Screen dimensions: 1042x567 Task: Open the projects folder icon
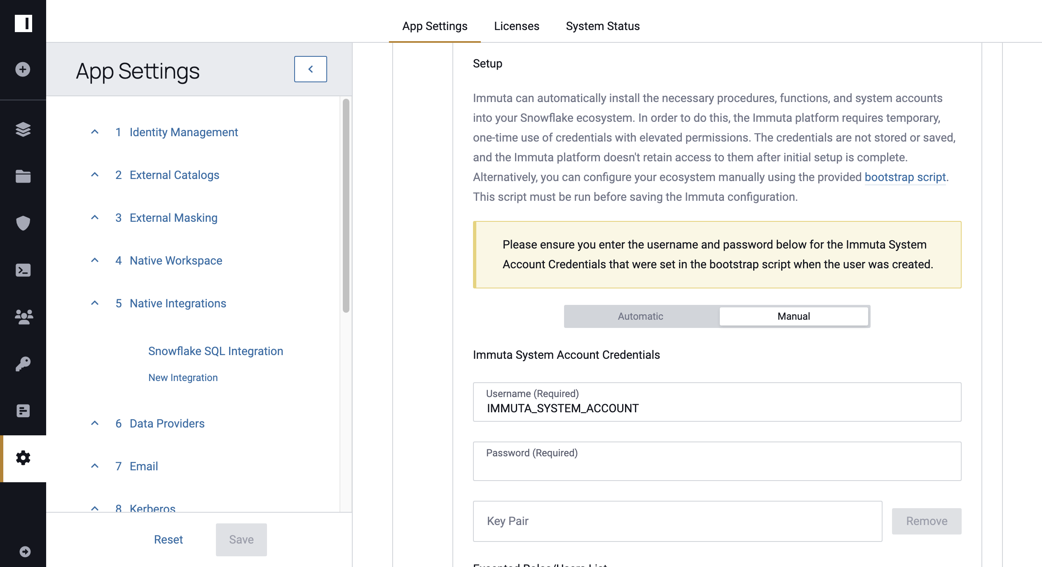(x=23, y=176)
